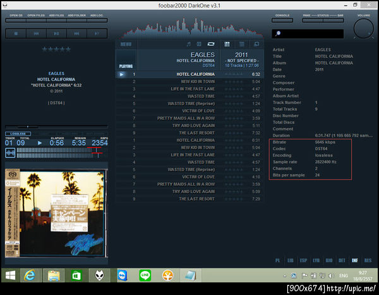
Task: Select the column layout icon
Action: pos(227,44)
